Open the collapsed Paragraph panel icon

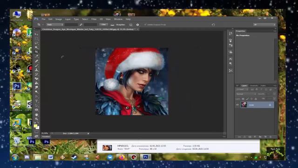tap(230, 63)
